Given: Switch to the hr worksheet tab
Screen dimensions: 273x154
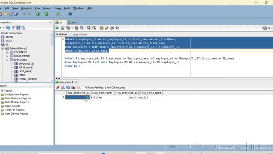Looking at the screenshot, I should click(x=61, y=23).
